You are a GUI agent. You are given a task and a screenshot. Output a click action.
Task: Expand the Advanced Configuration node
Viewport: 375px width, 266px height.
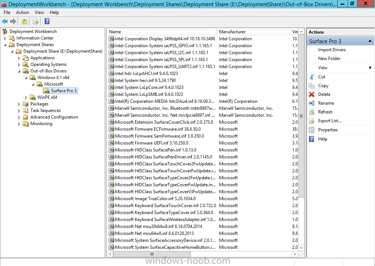click(19, 117)
